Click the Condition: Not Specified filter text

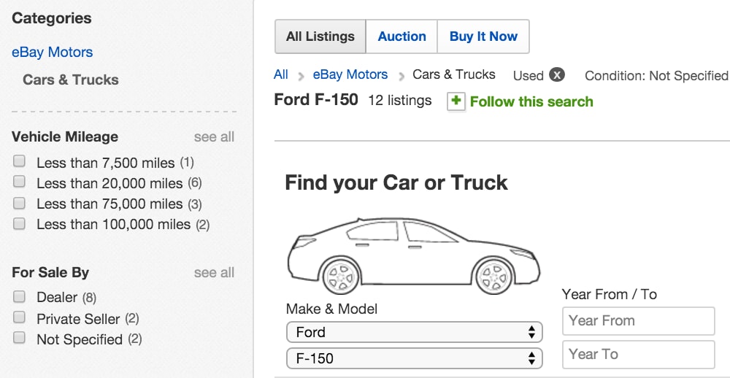(656, 75)
